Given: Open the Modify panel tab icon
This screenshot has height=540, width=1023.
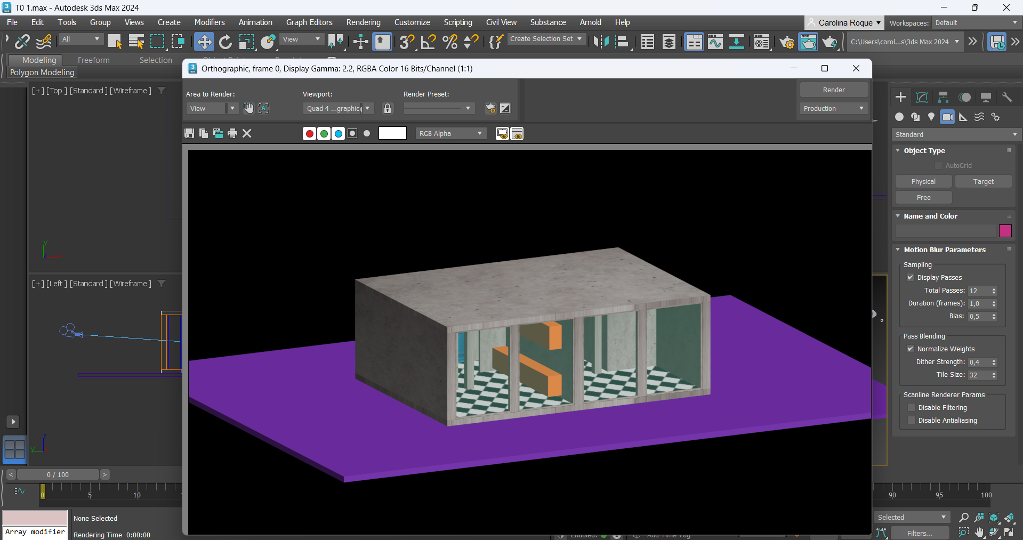Looking at the screenshot, I should (922, 97).
